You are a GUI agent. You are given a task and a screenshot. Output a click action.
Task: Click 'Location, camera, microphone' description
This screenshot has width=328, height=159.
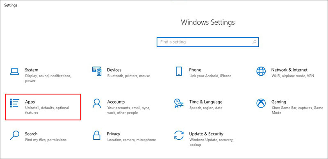click(x=131, y=140)
